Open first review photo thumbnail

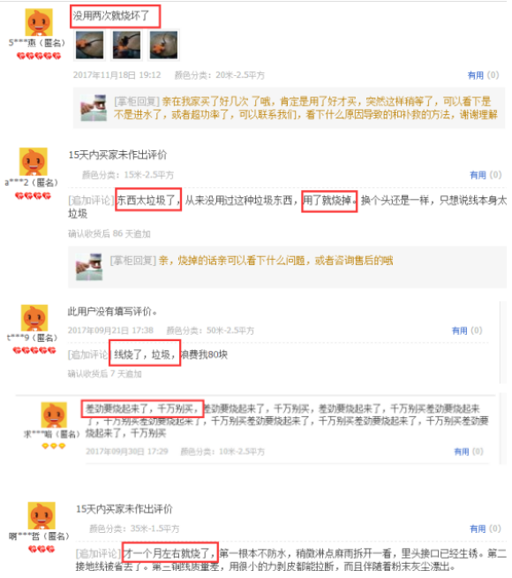[89, 45]
